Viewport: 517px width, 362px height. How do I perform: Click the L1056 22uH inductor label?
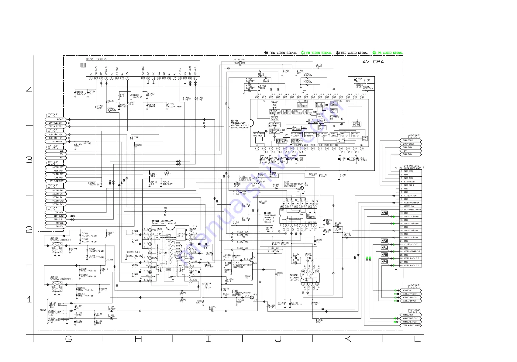tap(319, 321)
